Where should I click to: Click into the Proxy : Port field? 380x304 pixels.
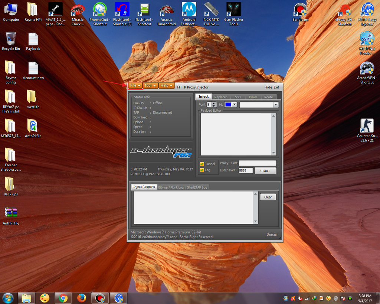coord(257,163)
